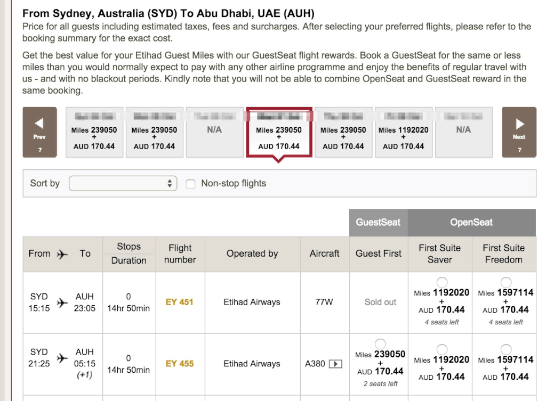Viewport: 546px width, 401px height.
Task: Click Aircraft column header
Action: 325,254
